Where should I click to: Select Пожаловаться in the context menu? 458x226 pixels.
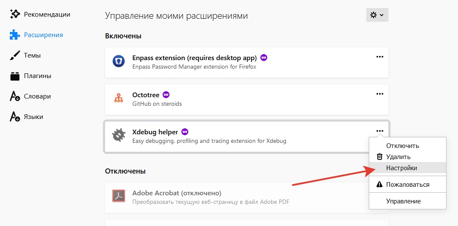408,185
